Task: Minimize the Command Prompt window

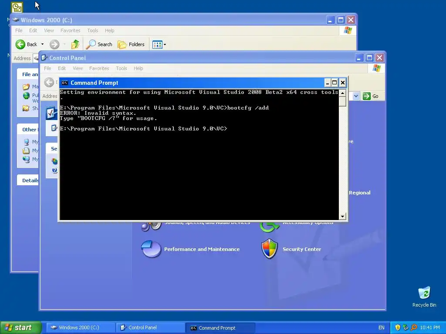Action: coord(328,83)
